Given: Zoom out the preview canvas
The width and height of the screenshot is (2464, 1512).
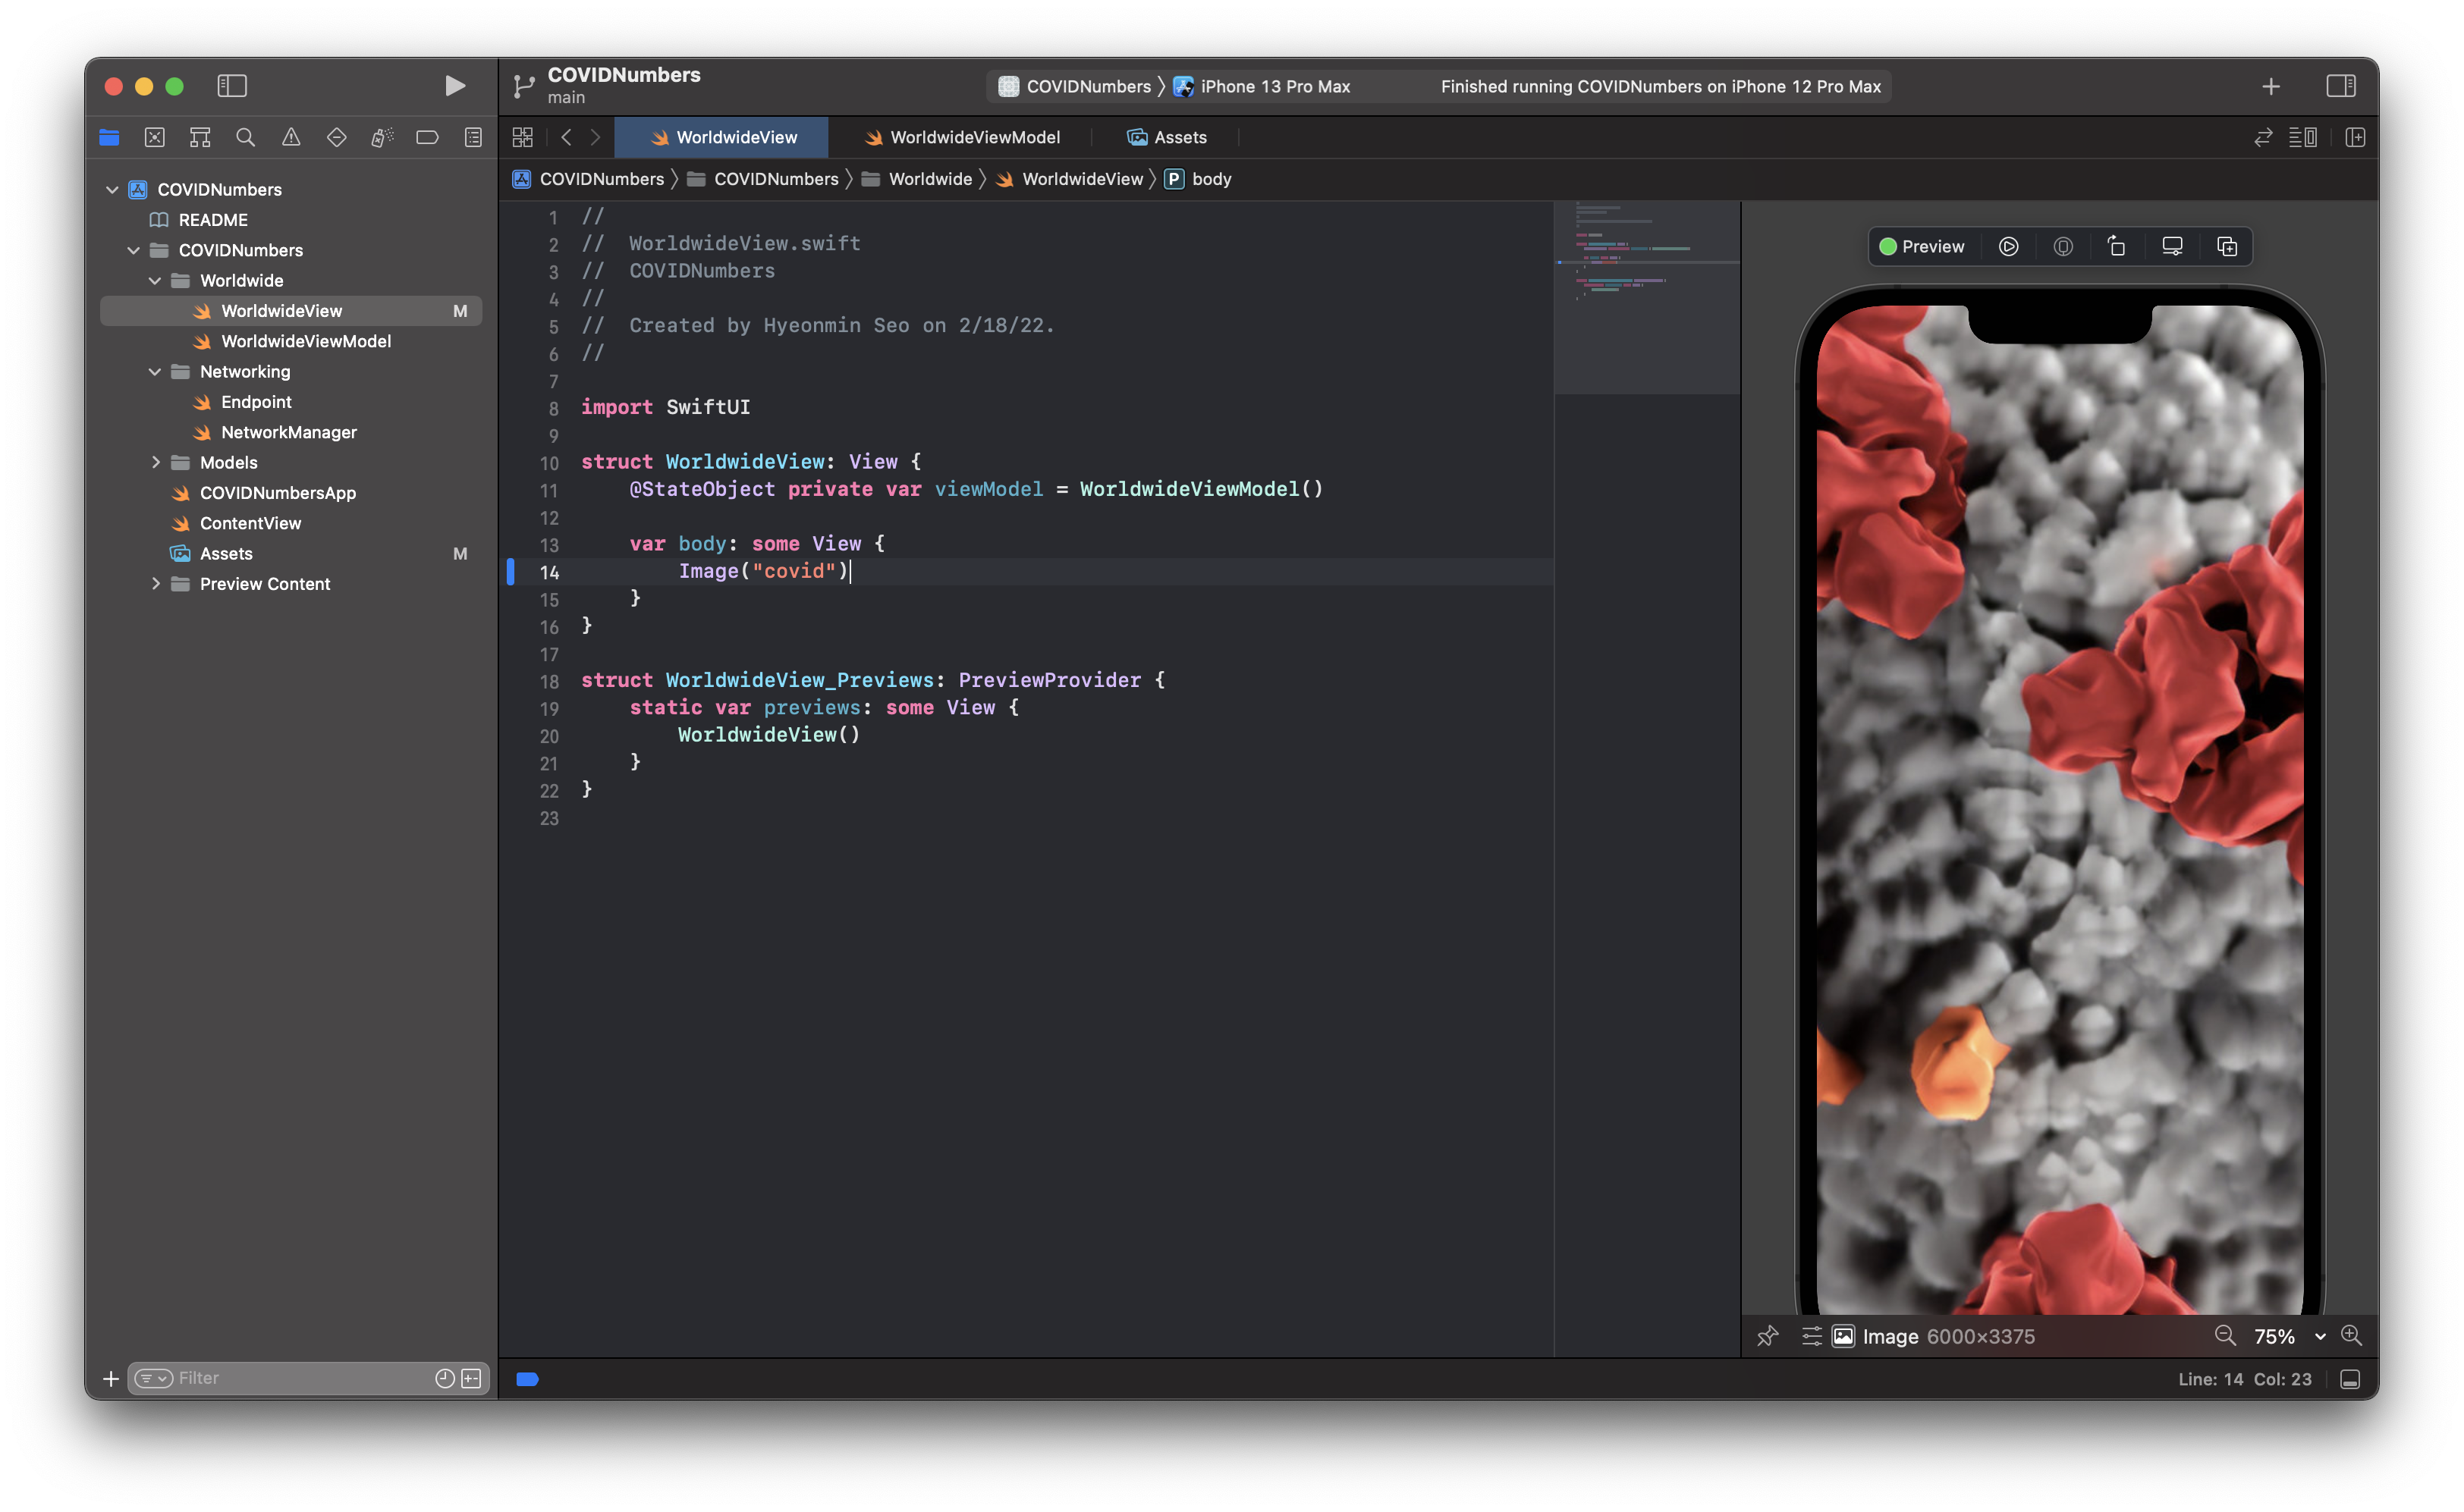Looking at the screenshot, I should [2225, 1336].
